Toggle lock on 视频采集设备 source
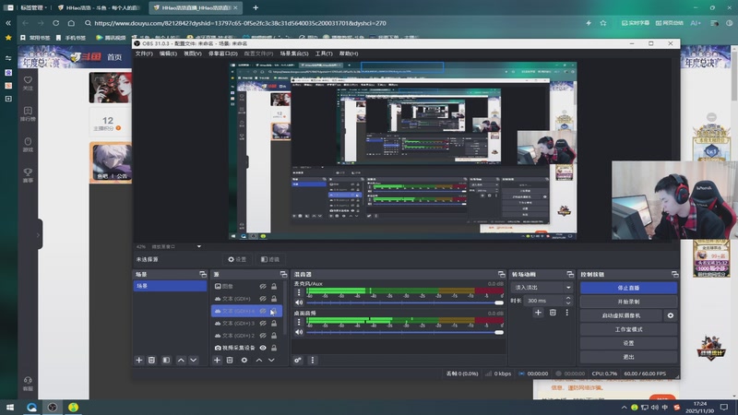 pos(273,348)
